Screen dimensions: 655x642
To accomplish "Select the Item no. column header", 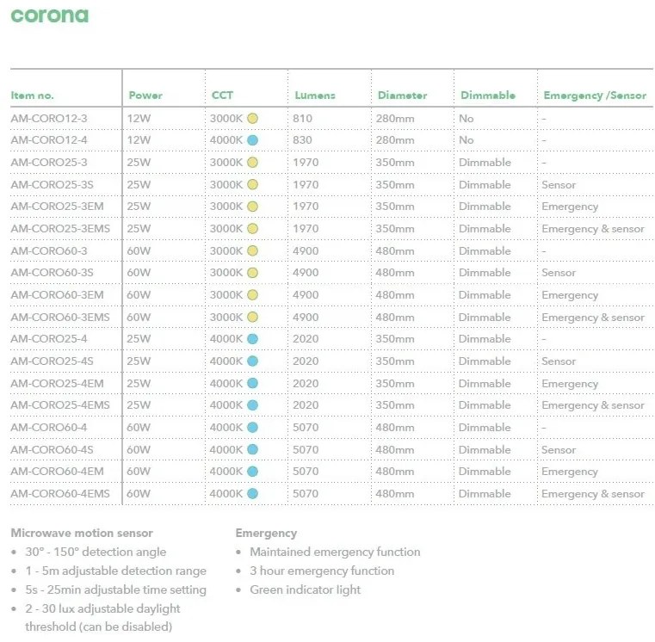I will [x=32, y=96].
